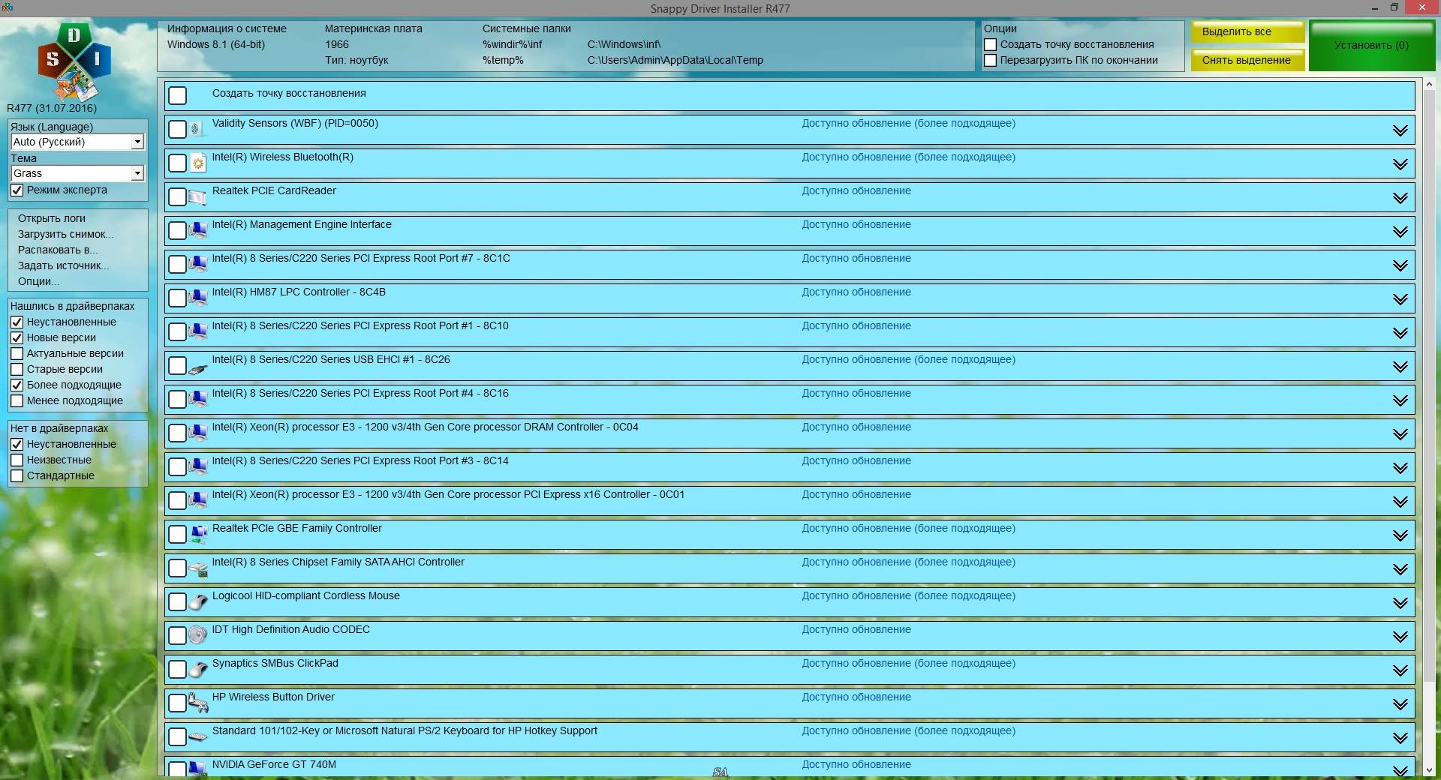
Task: Expand the Validity Sensors row chevron
Action: (x=1400, y=130)
